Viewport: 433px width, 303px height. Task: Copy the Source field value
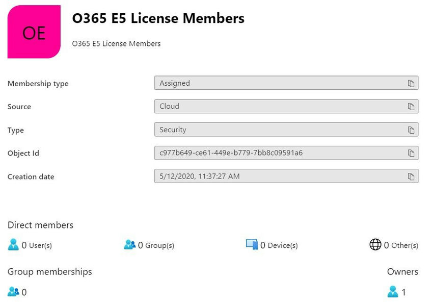tap(411, 107)
